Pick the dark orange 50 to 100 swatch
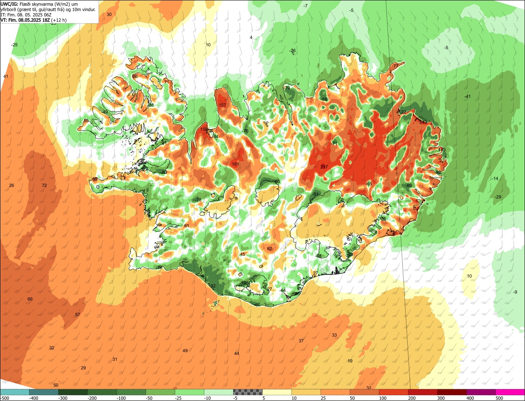 coord(364,392)
